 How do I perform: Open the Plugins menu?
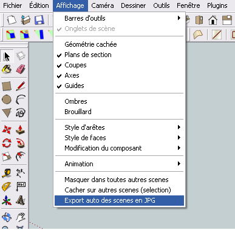[217, 5]
